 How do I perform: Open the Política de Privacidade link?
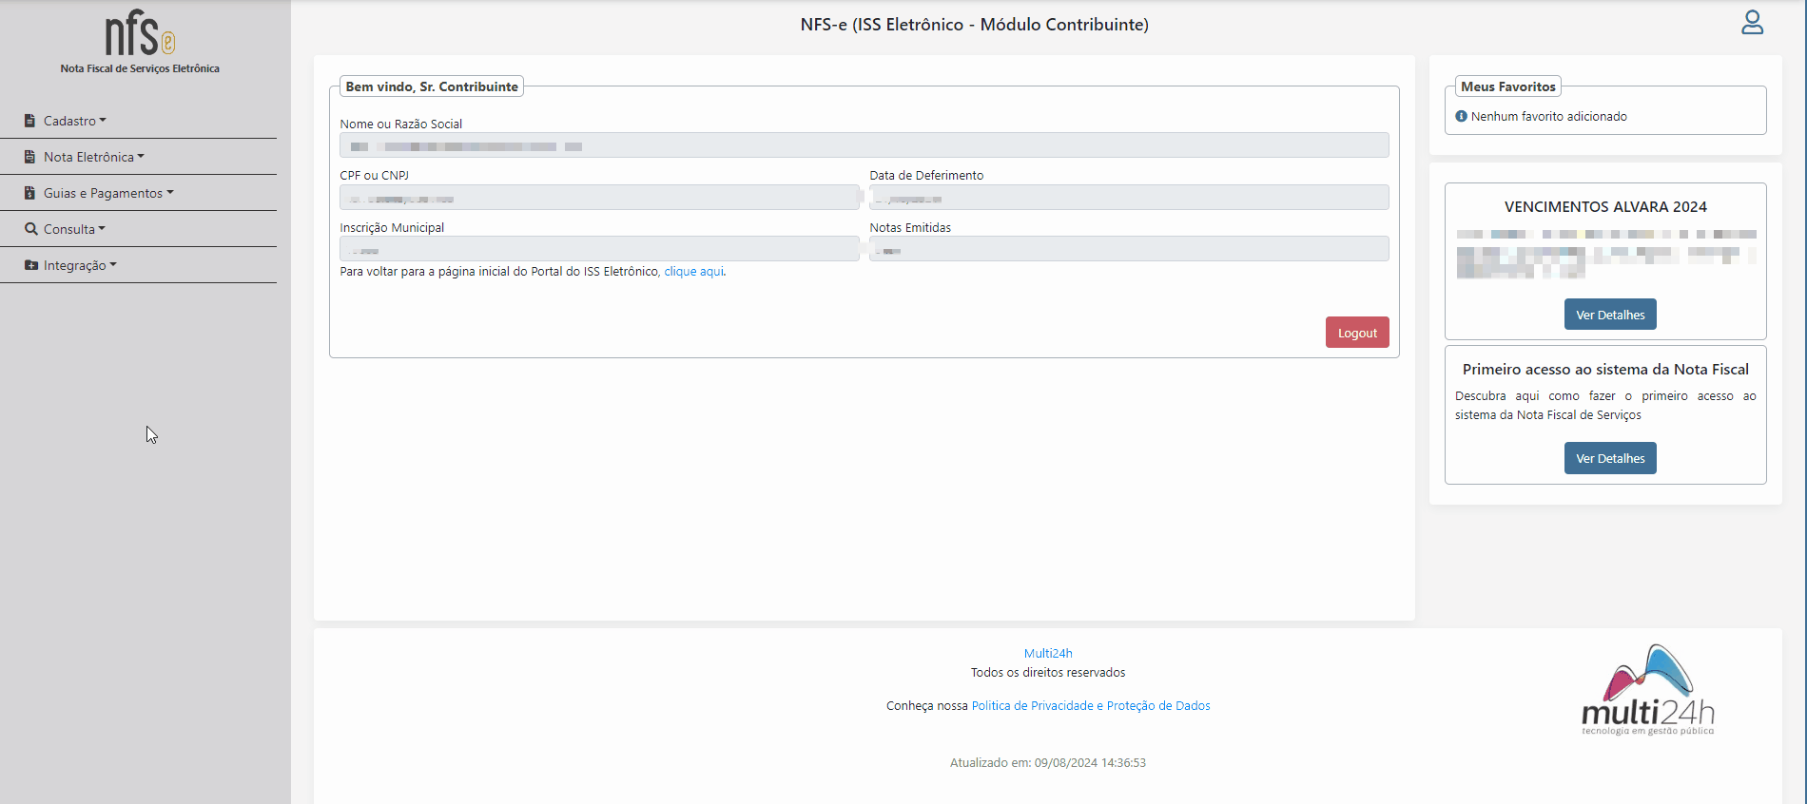pos(1090,706)
